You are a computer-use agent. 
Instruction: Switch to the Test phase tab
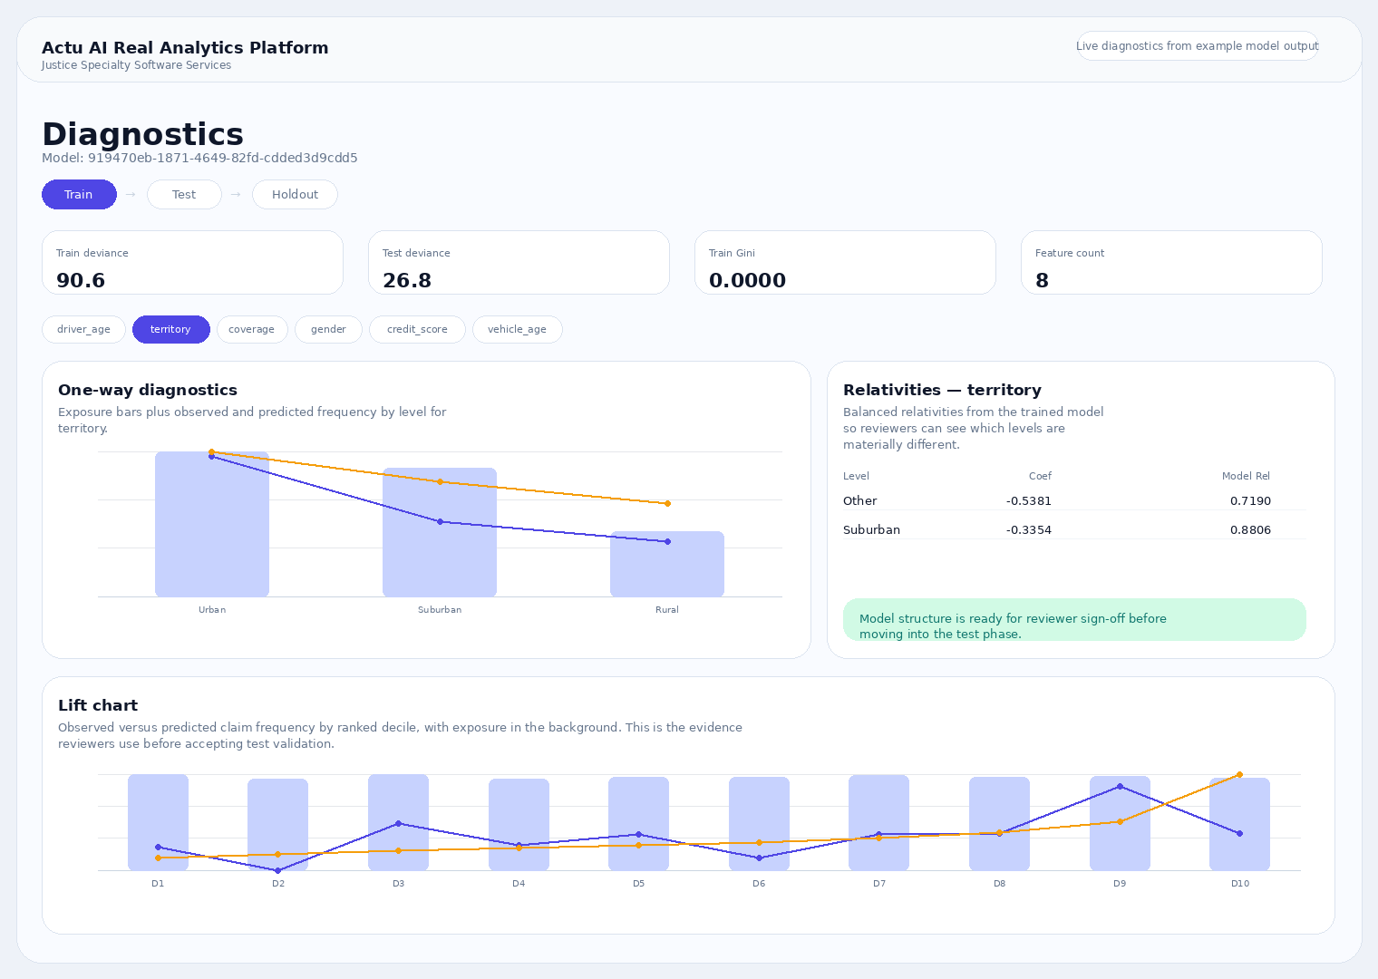(x=184, y=194)
